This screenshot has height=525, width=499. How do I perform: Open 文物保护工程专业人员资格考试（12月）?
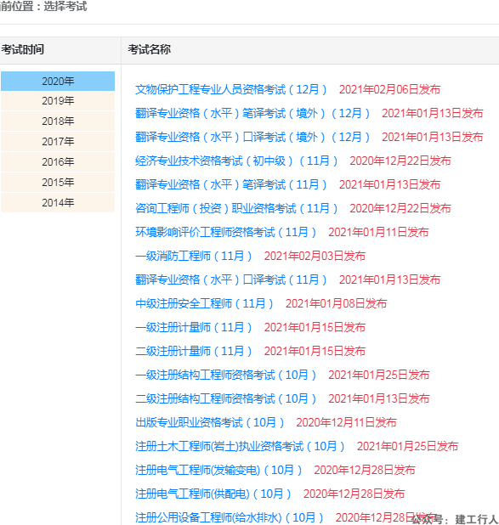click(x=231, y=89)
